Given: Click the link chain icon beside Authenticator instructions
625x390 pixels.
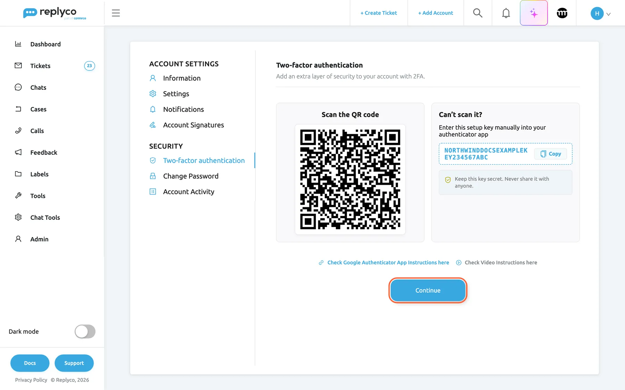Looking at the screenshot, I should tap(321, 262).
